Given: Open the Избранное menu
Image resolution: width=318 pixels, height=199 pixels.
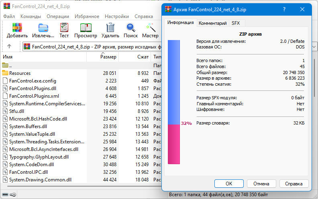Looking at the screenshot, I should (x=87, y=16).
